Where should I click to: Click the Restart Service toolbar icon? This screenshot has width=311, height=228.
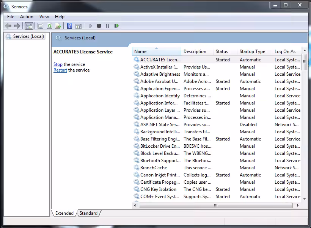pyautogui.click(x=117, y=26)
